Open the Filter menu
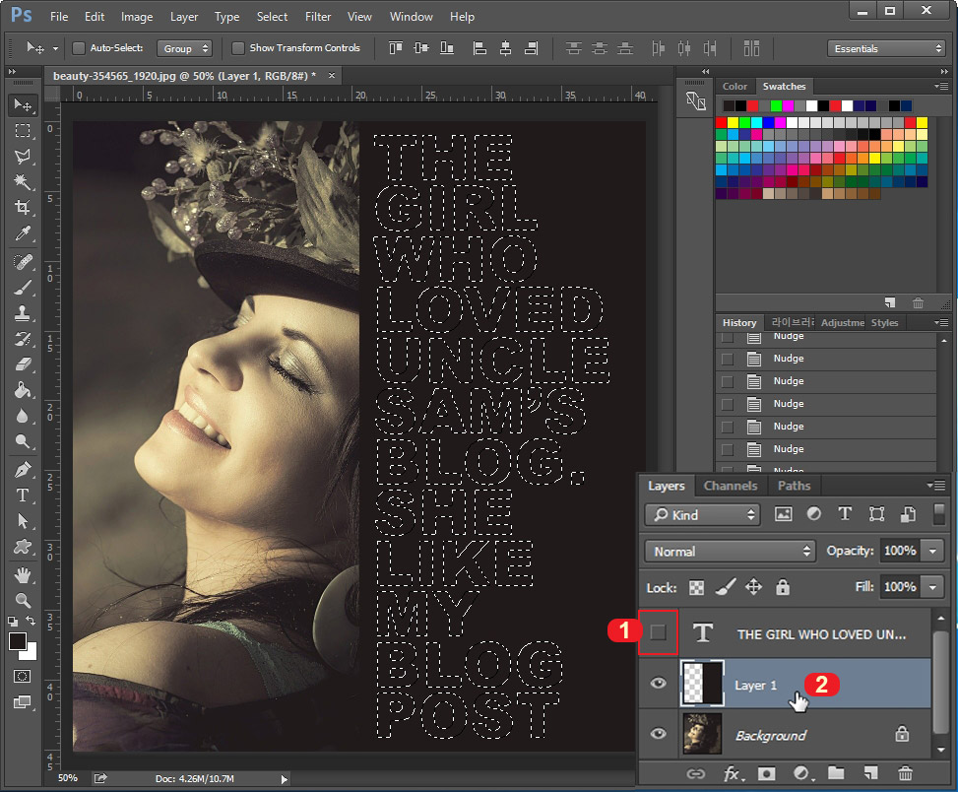This screenshot has height=792, width=958. click(318, 17)
